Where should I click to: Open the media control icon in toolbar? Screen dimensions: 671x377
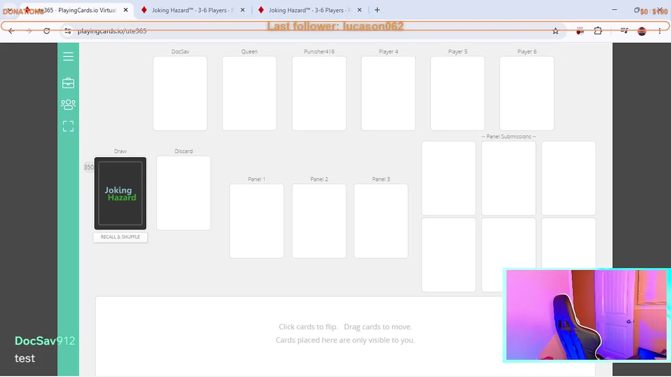click(x=624, y=31)
